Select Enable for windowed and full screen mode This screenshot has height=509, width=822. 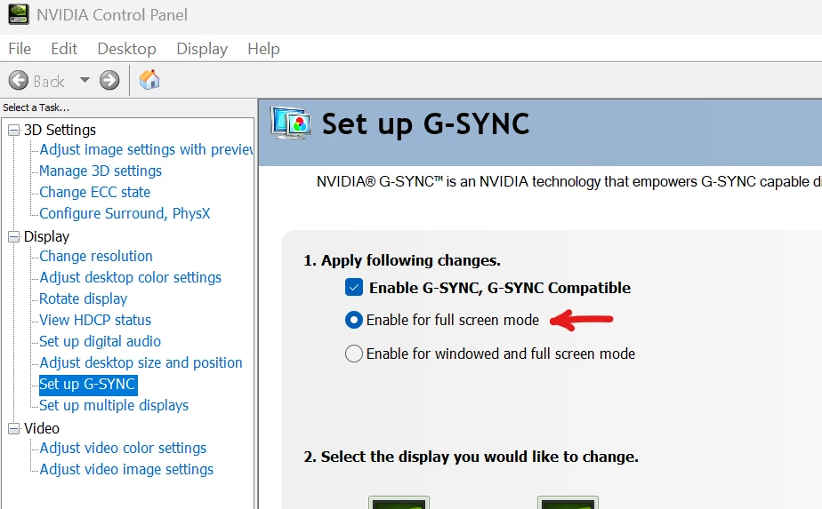pos(354,354)
